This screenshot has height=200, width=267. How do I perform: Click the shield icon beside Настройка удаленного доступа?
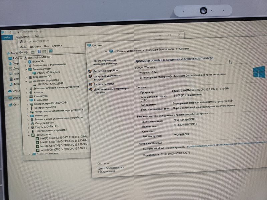90,76
